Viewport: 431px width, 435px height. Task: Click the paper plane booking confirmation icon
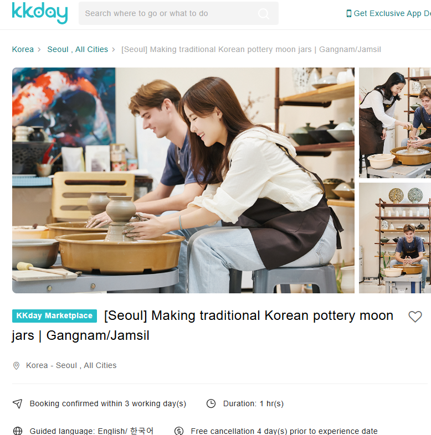tap(18, 403)
